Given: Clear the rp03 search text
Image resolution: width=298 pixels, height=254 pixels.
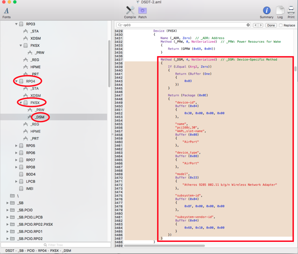Looking at the screenshot, I should [248, 25].
